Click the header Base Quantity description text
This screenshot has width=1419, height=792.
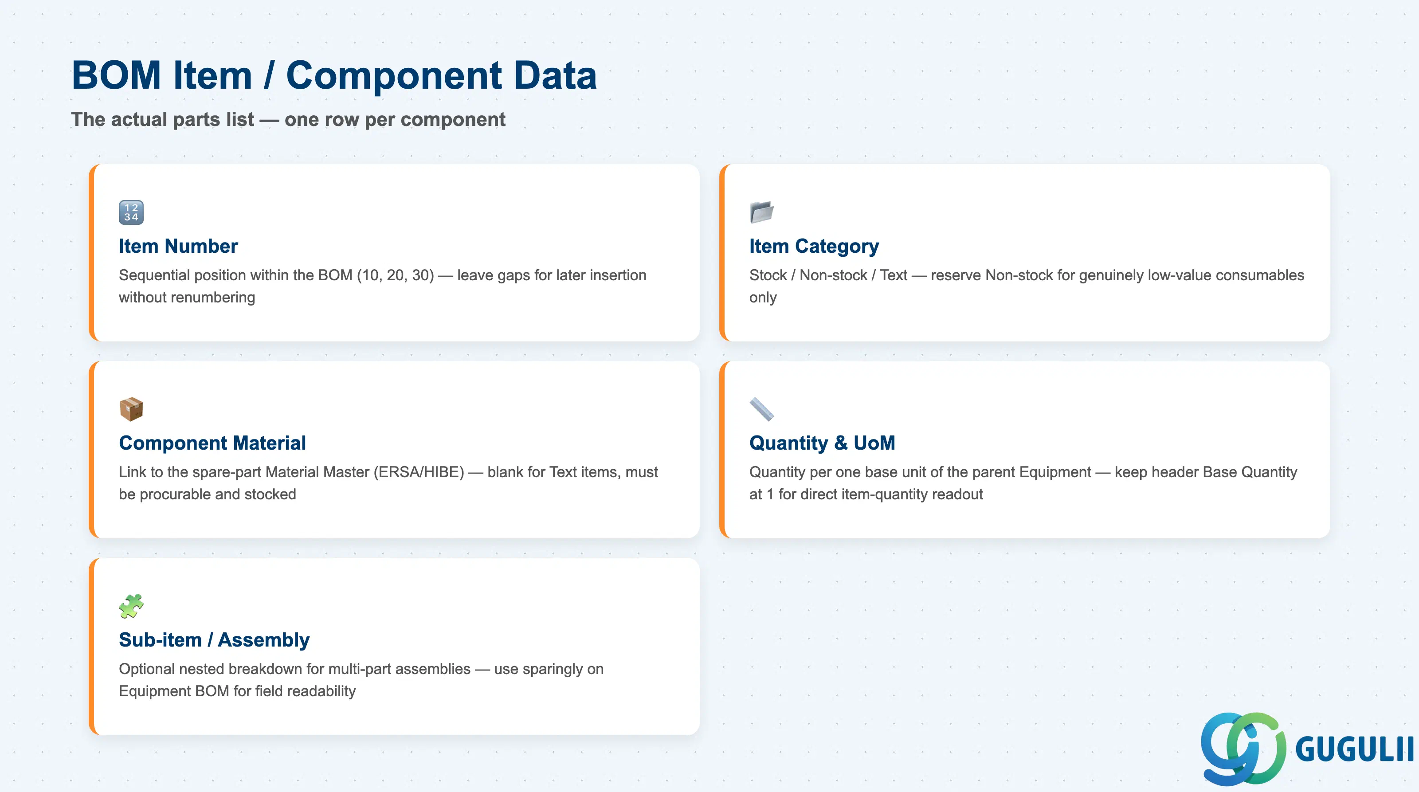point(1023,483)
